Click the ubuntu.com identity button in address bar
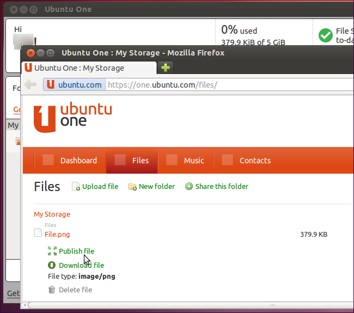Viewport: 354px width, 313px height. click(74, 84)
